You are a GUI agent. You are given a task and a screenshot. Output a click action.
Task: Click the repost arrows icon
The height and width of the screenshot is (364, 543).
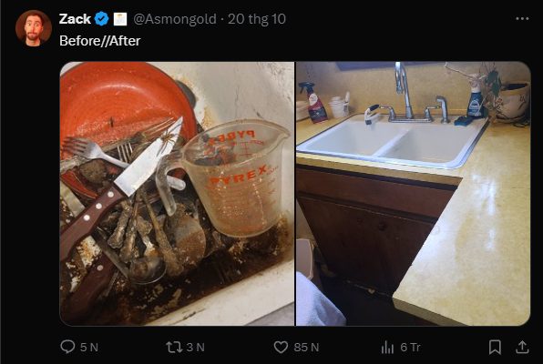(174, 347)
